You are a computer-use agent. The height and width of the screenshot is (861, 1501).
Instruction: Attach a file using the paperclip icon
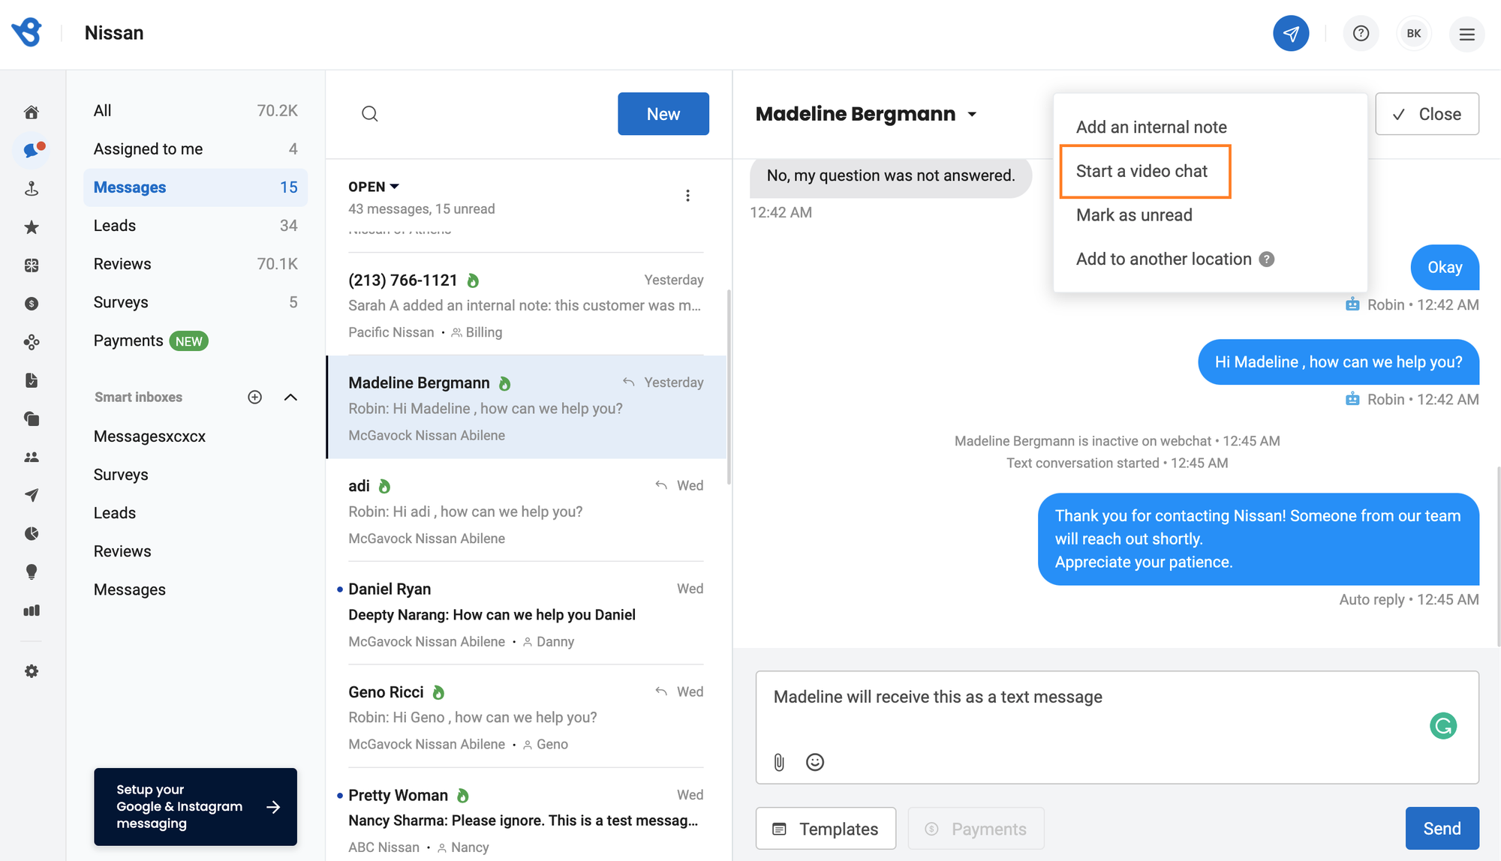pyautogui.click(x=778, y=762)
